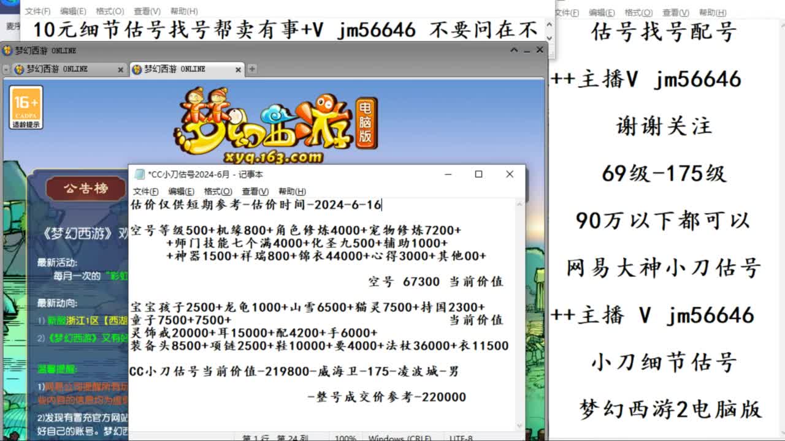Minimize the 梦幻西游 ONLINE game window

(527, 50)
